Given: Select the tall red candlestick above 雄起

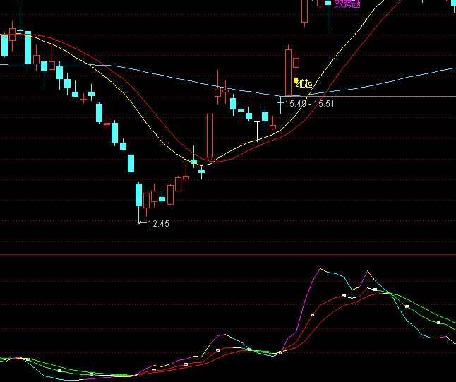Looking at the screenshot, I should (x=288, y=69).
